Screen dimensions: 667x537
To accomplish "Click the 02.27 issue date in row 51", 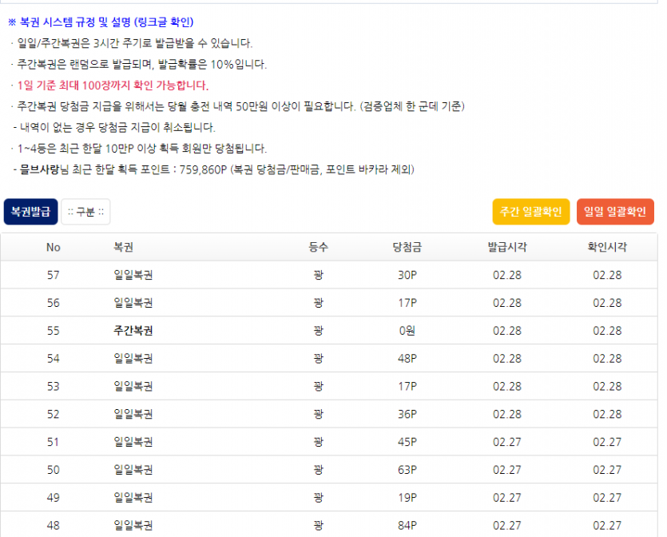I will pos(507,442).
